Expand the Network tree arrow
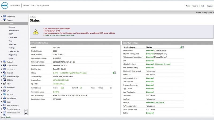 point(2,62)
